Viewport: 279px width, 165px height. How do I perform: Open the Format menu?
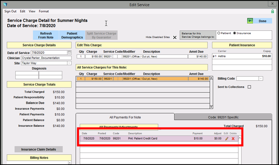pos(44,11)
